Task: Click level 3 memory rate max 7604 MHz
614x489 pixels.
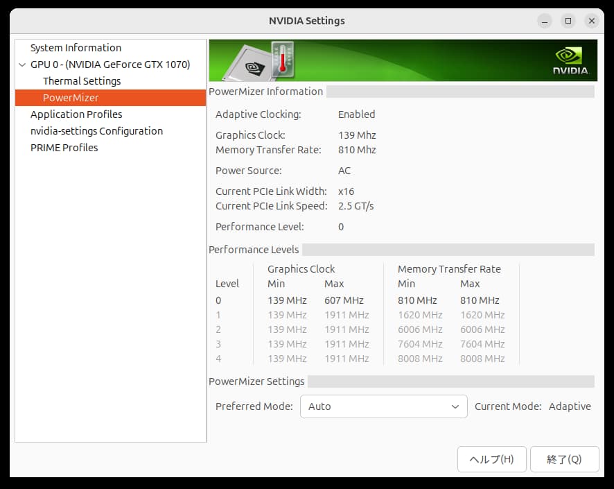Action: click(x=482, y=344)
